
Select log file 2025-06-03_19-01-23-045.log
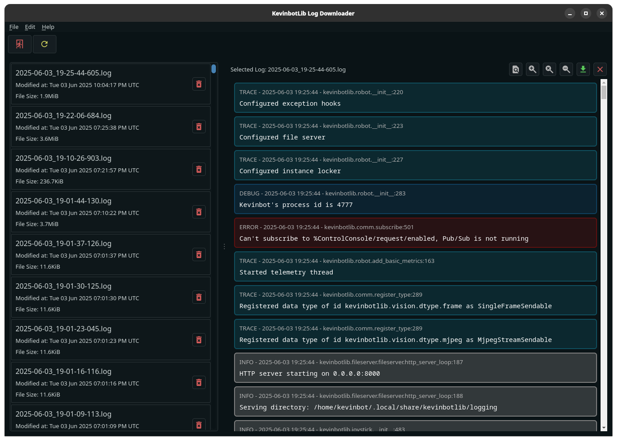[111, 340]
